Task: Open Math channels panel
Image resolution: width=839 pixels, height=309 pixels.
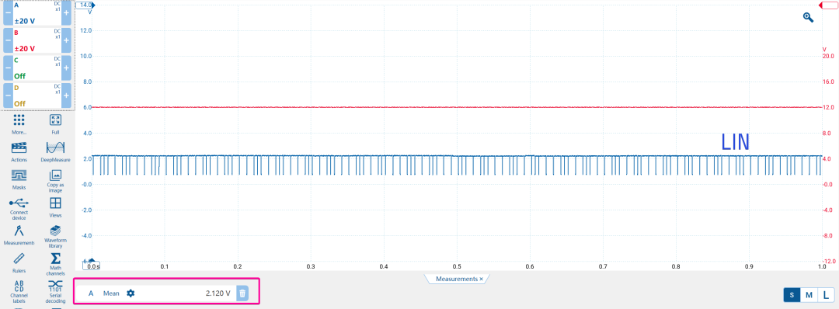Action: pos(56,264)
